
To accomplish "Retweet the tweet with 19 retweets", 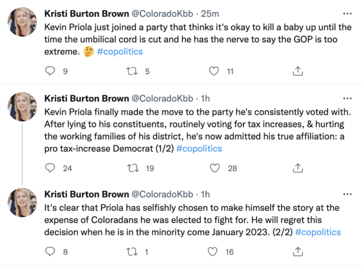I will (x=133, y=168).
